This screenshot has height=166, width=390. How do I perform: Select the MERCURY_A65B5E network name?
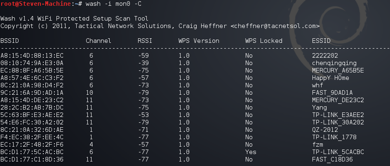tap(338, 70)
